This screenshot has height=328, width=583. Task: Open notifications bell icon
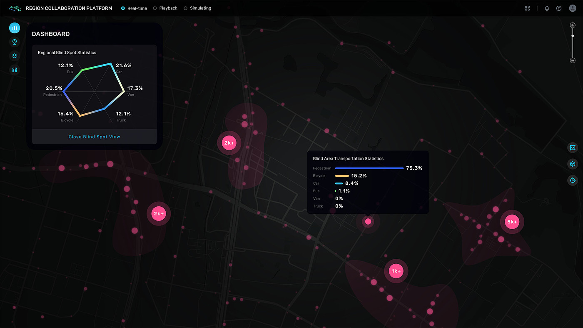(x=547, y=8)
